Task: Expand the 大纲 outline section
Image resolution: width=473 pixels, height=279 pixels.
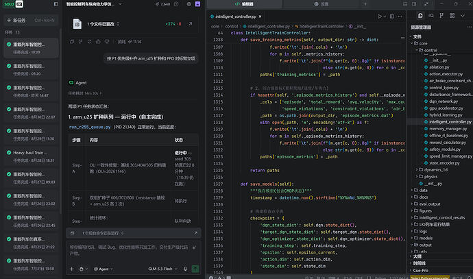Action: click(417, 256)
